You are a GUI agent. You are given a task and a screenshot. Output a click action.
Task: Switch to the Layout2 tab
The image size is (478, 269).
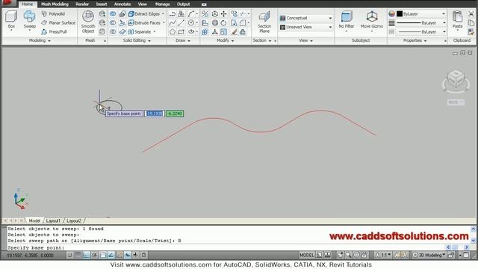74,220
